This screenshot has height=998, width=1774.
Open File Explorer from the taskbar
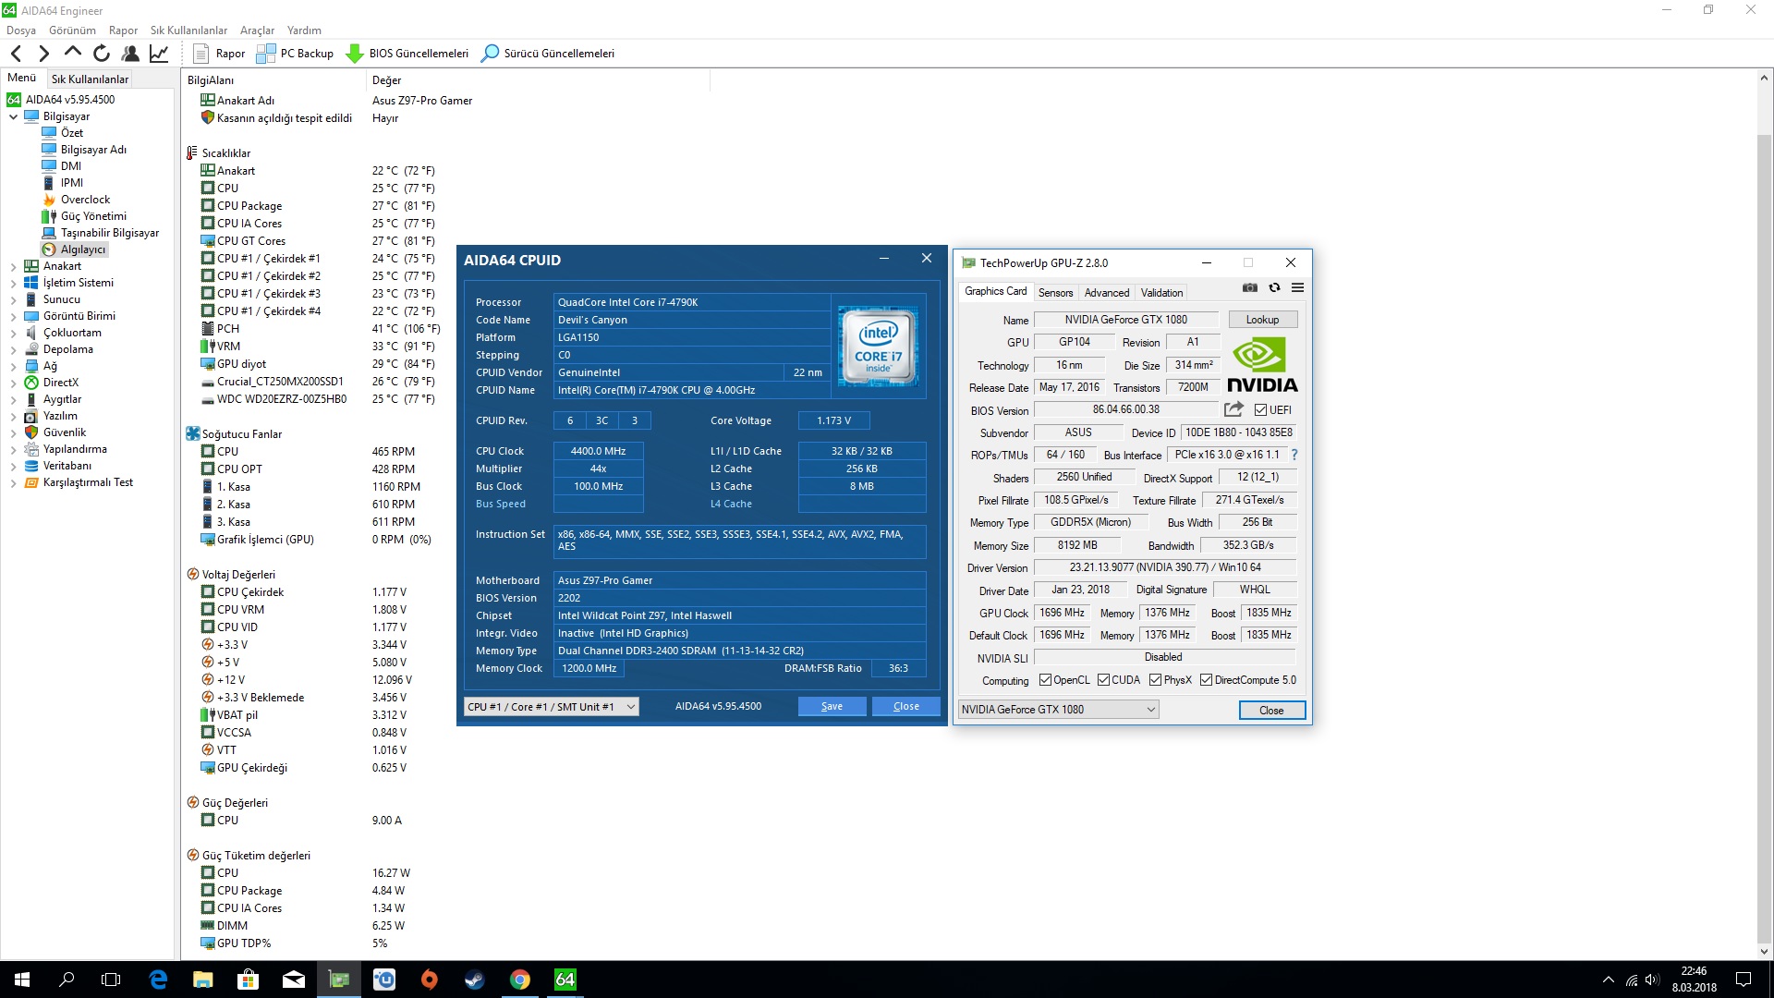tap(203, 980)
